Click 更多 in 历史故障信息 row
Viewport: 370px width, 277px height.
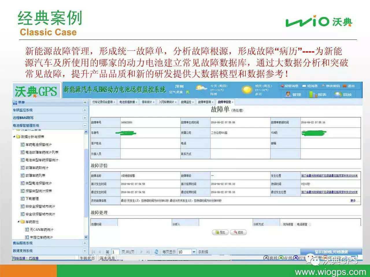pyautogui.click(x=353, y=201)
